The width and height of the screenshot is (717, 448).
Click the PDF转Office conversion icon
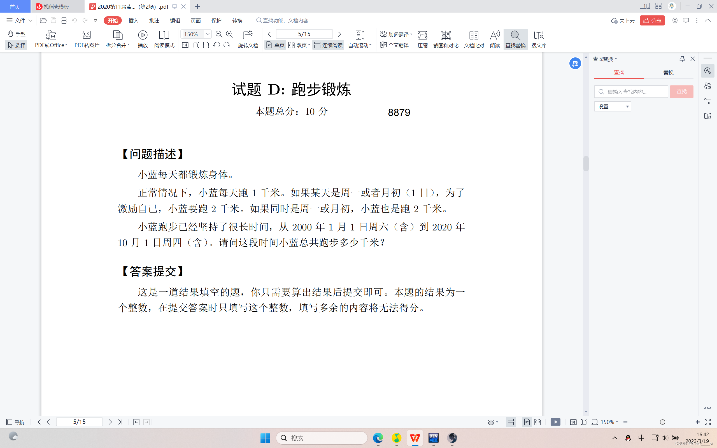click(x=51, y=35)
